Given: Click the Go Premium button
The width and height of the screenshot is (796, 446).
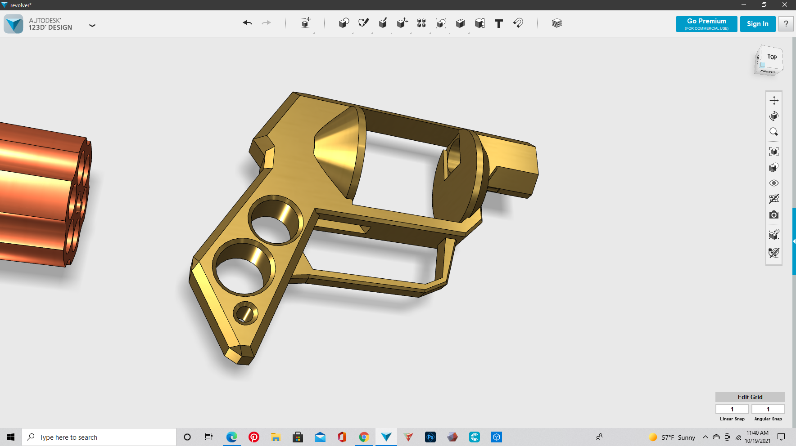Looking at the screenshot, I should point(706,24).
